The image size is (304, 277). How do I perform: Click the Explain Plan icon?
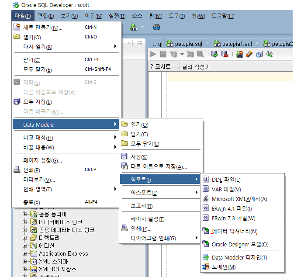click(x=173, y=54)
